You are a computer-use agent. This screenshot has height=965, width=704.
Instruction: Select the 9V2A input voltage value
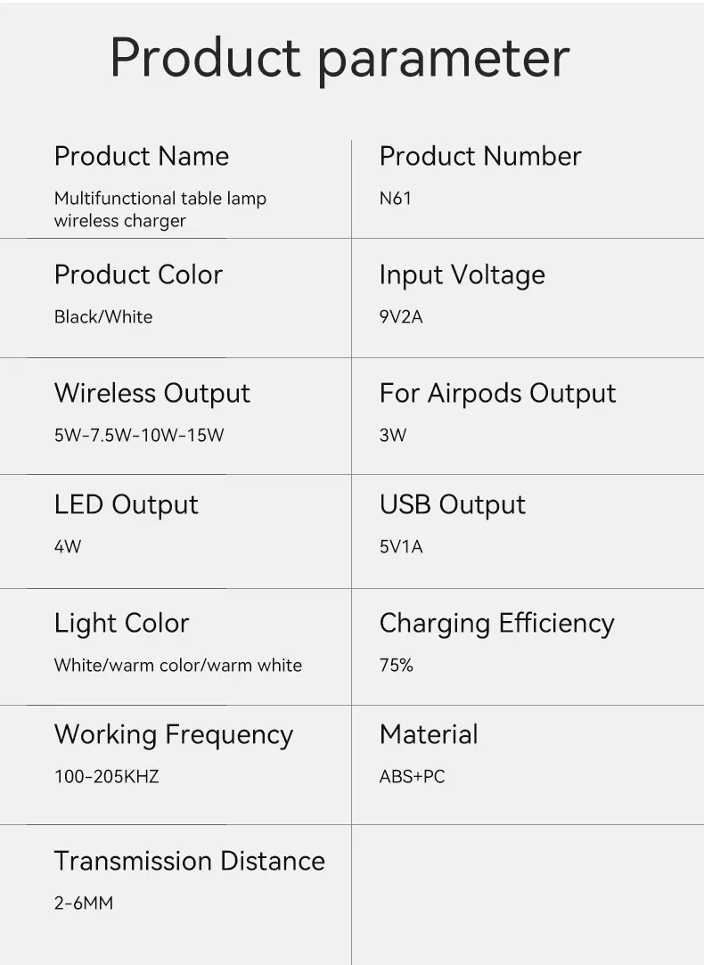[x=401, y=316]
